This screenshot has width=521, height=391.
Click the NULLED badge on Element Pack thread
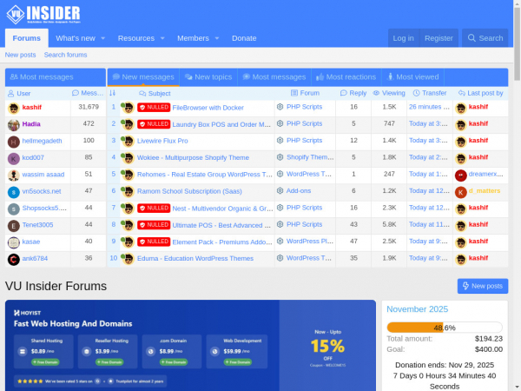[x=154, y=242]
